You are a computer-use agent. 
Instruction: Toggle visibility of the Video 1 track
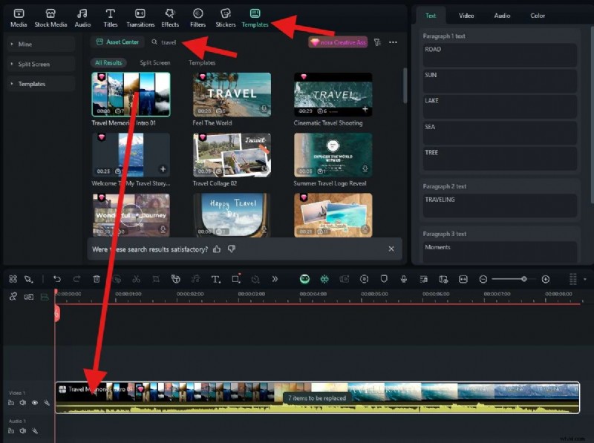(x=35, y=403)
